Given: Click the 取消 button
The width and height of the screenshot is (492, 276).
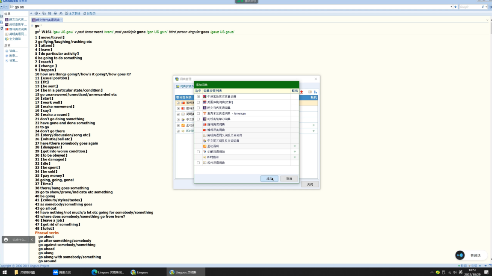Looking at the screenshot, I should point(289,178).
